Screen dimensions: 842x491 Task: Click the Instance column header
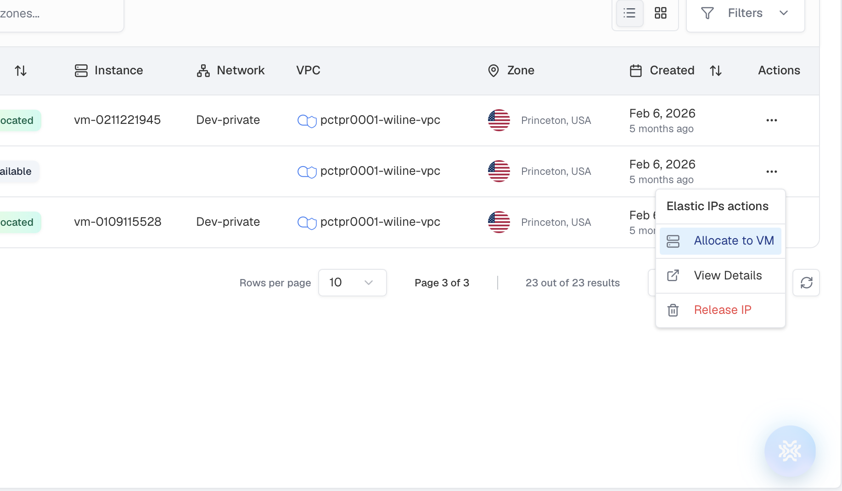[109, 70]
